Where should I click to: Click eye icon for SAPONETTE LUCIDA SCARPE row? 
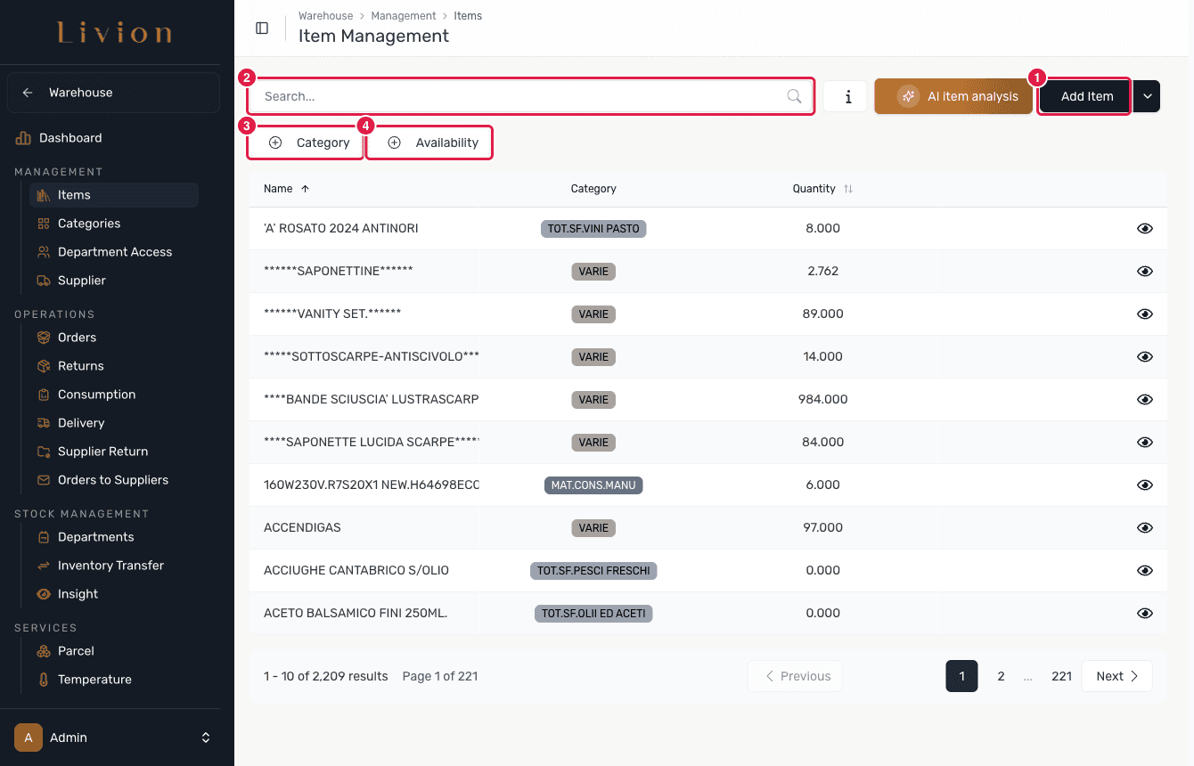point(1145,443)
